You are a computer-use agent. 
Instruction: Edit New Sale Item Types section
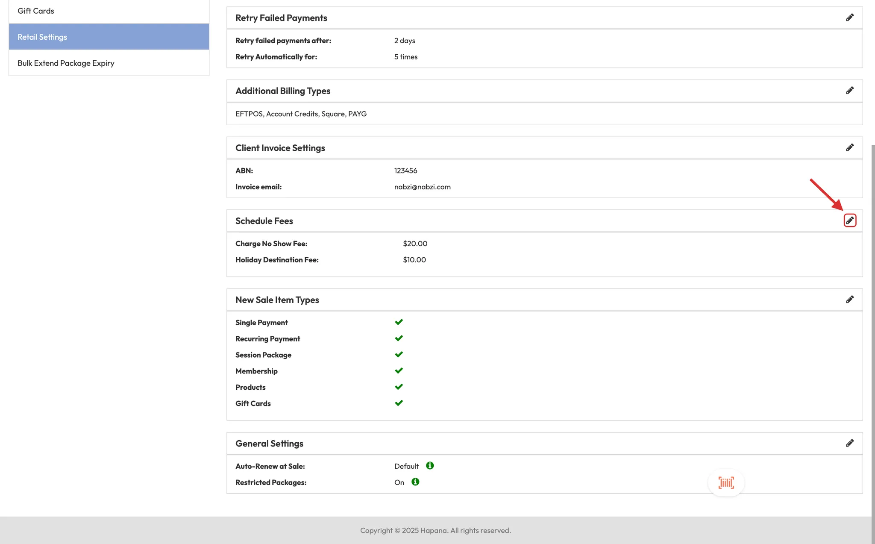(849, 300)
